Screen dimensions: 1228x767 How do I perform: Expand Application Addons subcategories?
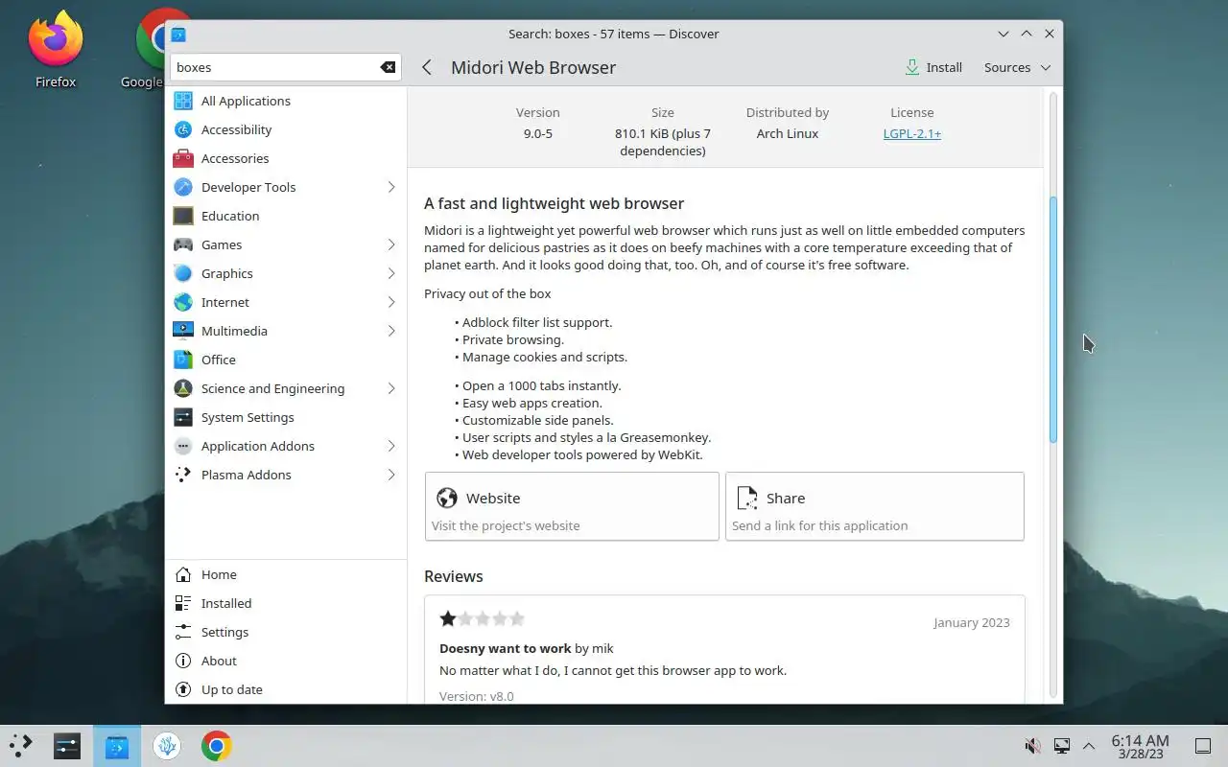[x=391, y=446]
